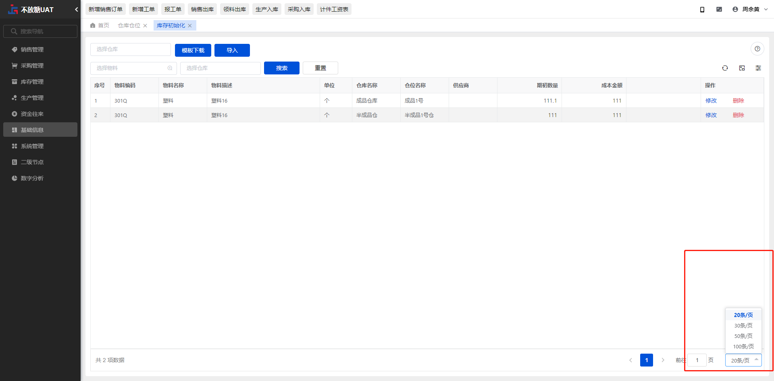Image resolution: width=774 pixels, height=381 pixels.
Task: Click the 不放糖UAT logo
Action: (13, 9)
